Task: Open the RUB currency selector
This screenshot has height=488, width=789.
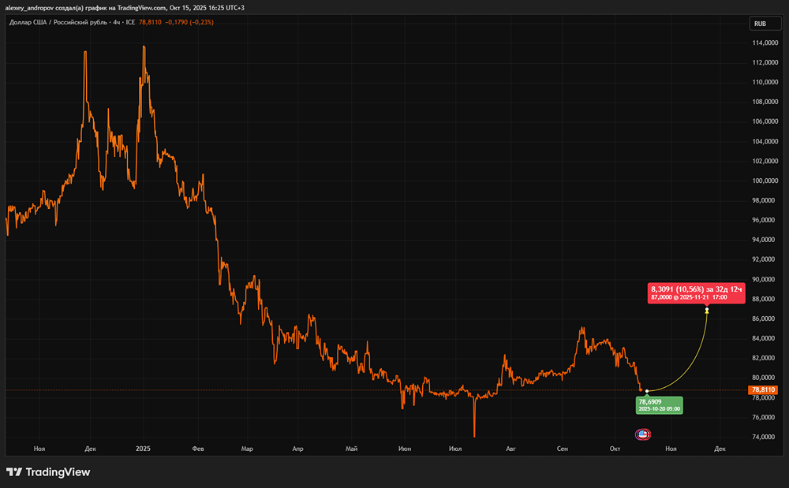Action: coord(765,24)
